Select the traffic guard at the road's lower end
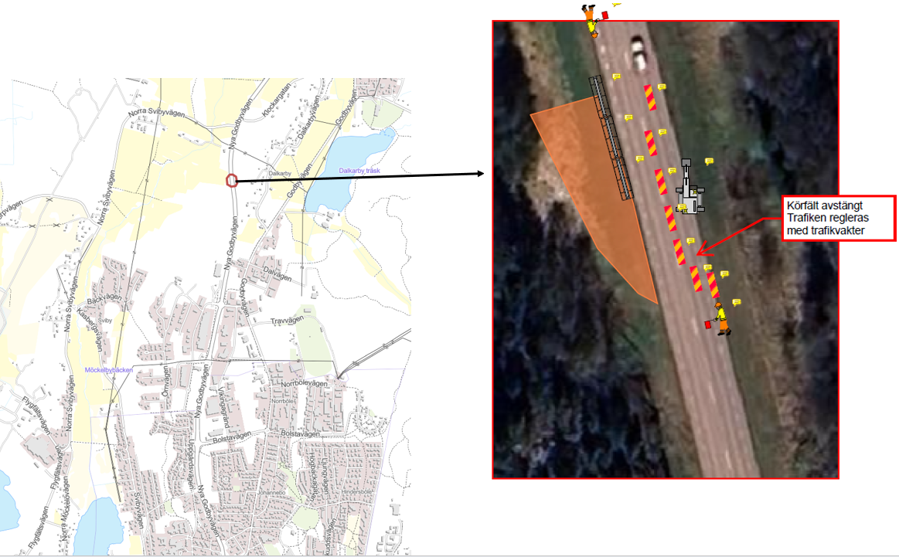The width and height of the screenshot is (899, 557). 721,319
